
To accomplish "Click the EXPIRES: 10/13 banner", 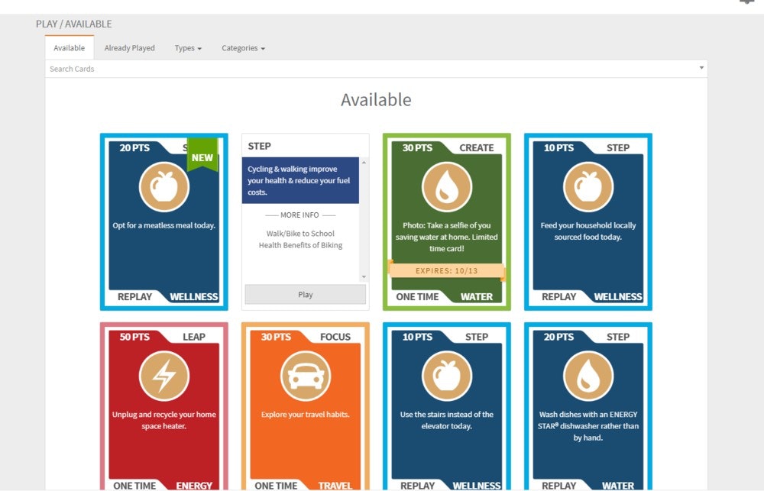I will pos(447,270).
